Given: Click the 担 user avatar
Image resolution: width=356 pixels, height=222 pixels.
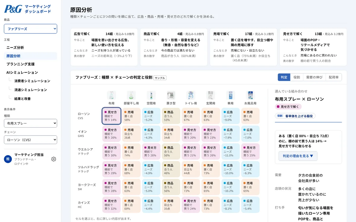Looking at the screenshot, I should coord(8,159).
